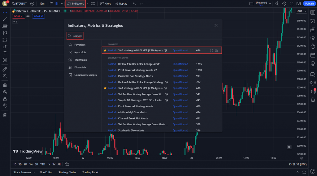This screenshot has height=176, width=317.
Task: Click the BTCUSDT symbol search
Action: 19,4
